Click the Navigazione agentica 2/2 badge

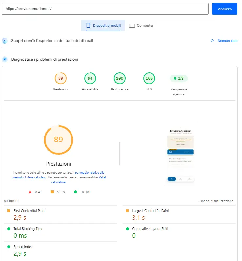point(179,78)
